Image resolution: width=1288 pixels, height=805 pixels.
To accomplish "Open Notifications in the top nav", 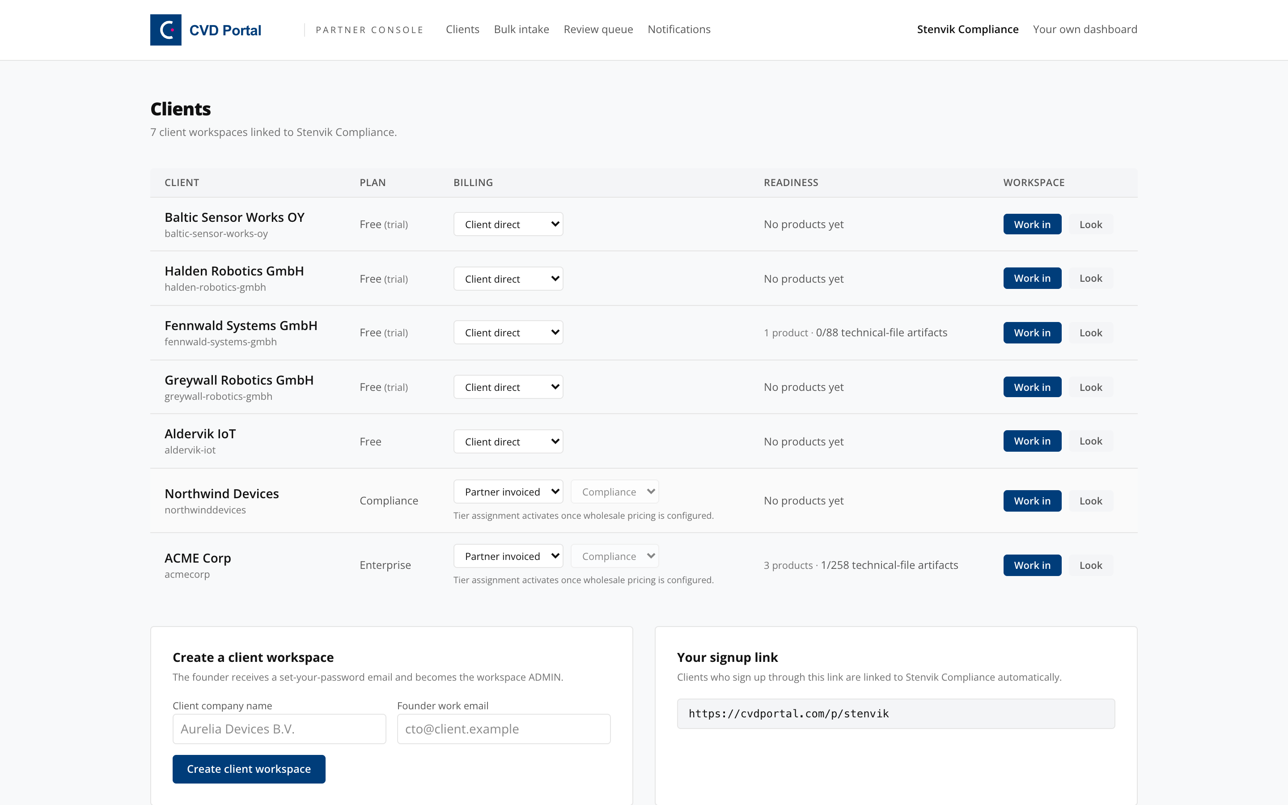I will pyautogui.click(x=678, y=29).
